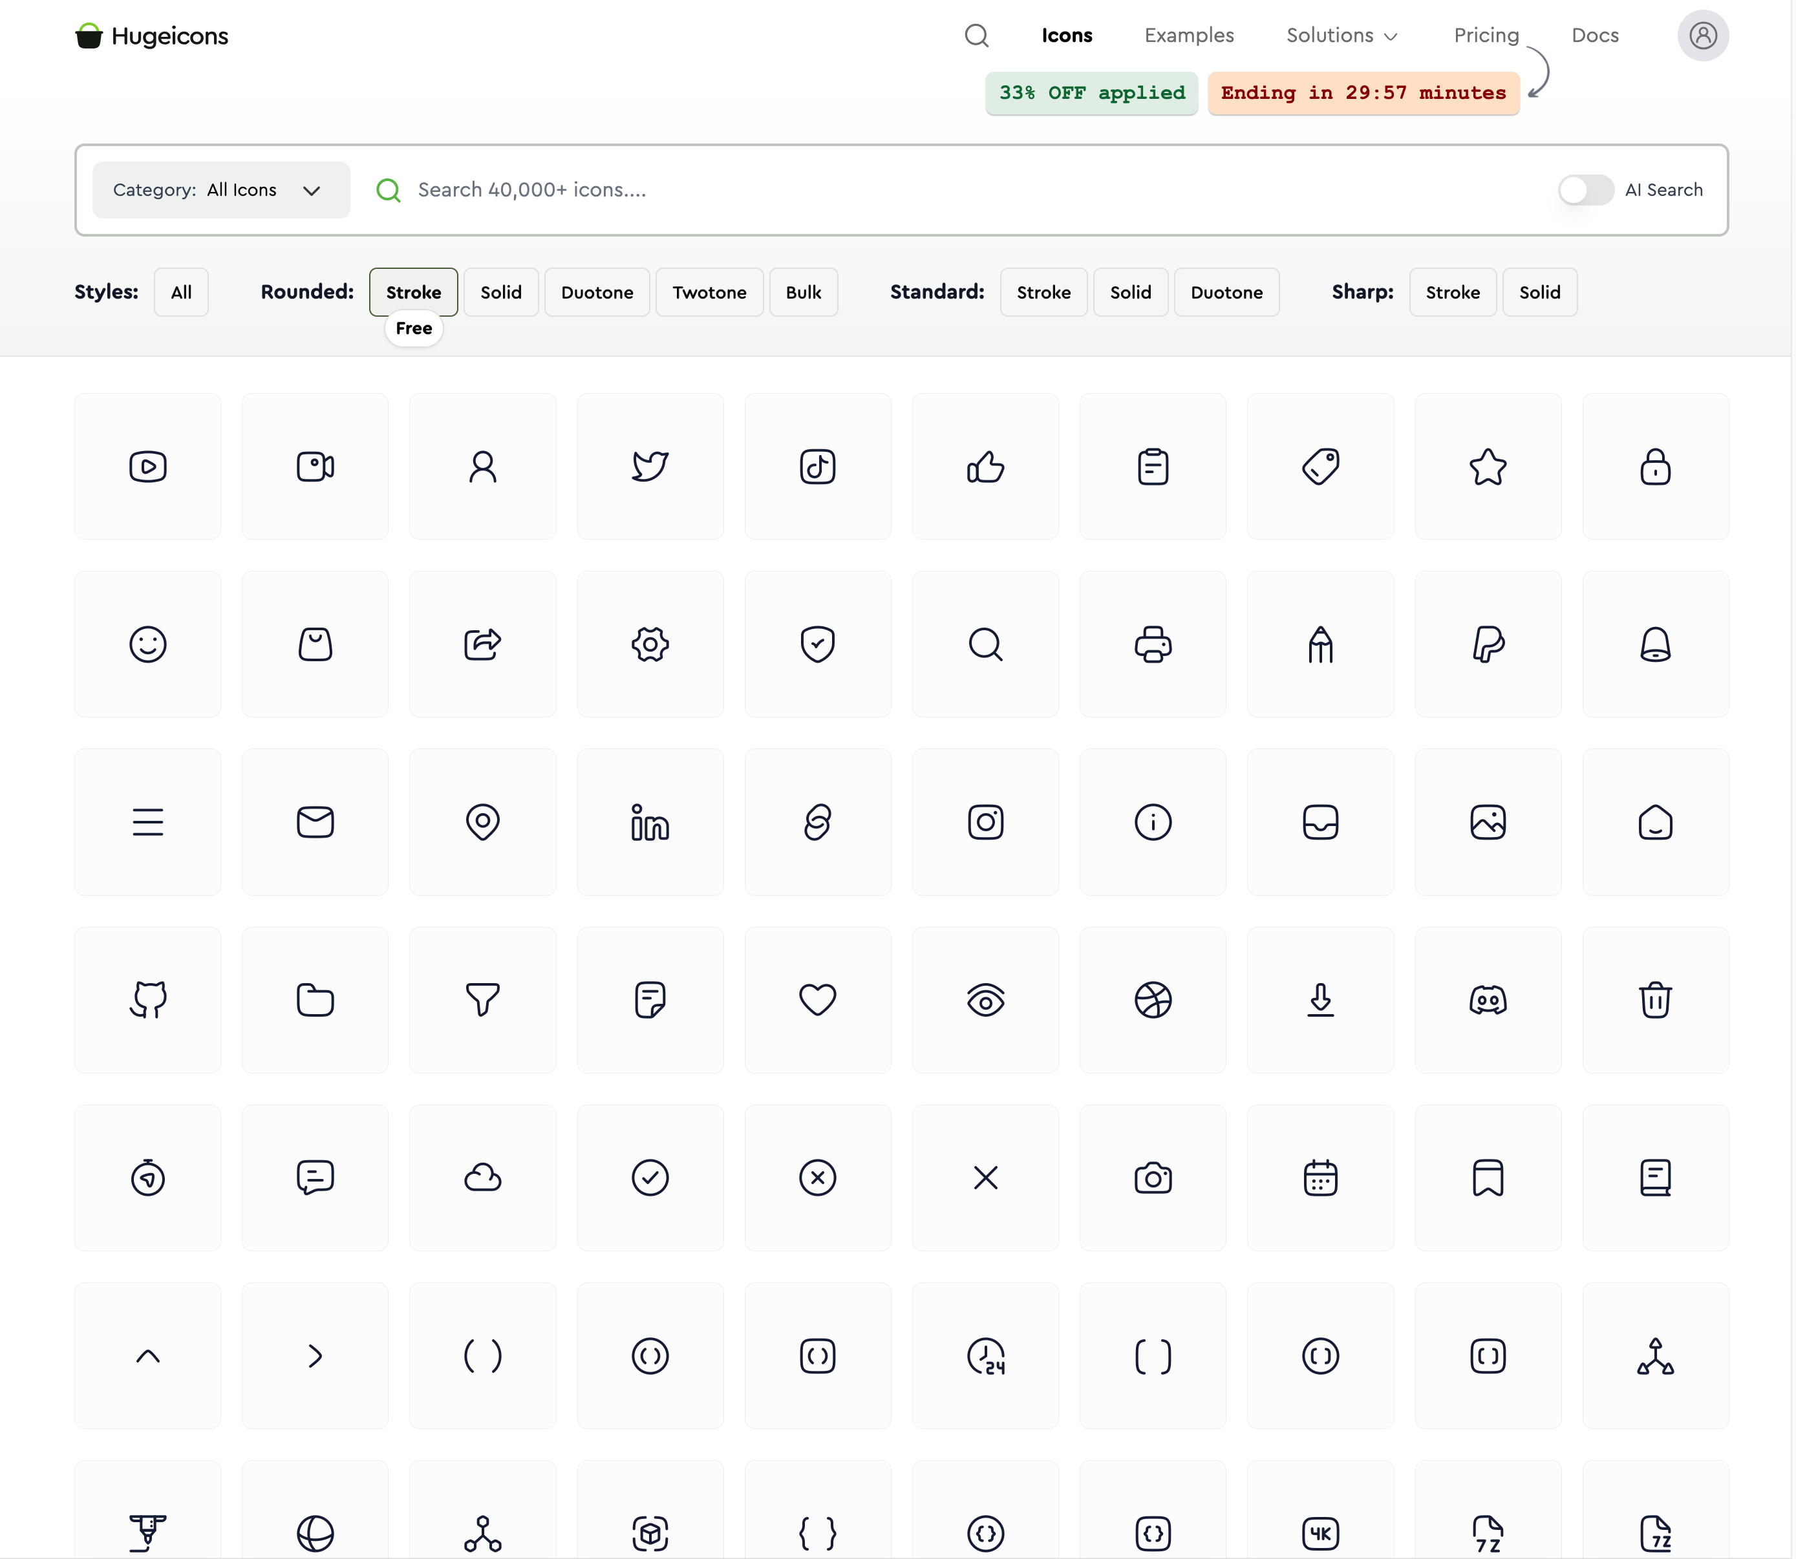The height and width of the screenshot is (1559, 1796).
Task: Click the TikTok icon tile
Action: 817,466
